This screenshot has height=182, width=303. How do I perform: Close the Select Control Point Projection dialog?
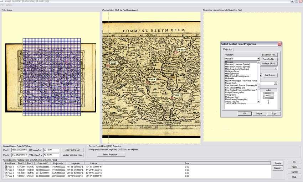[x=279, y=44]
